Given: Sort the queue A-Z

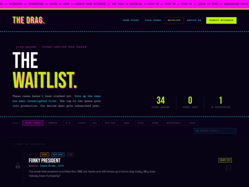Looking at the screenshot, I should click(68, 123).
